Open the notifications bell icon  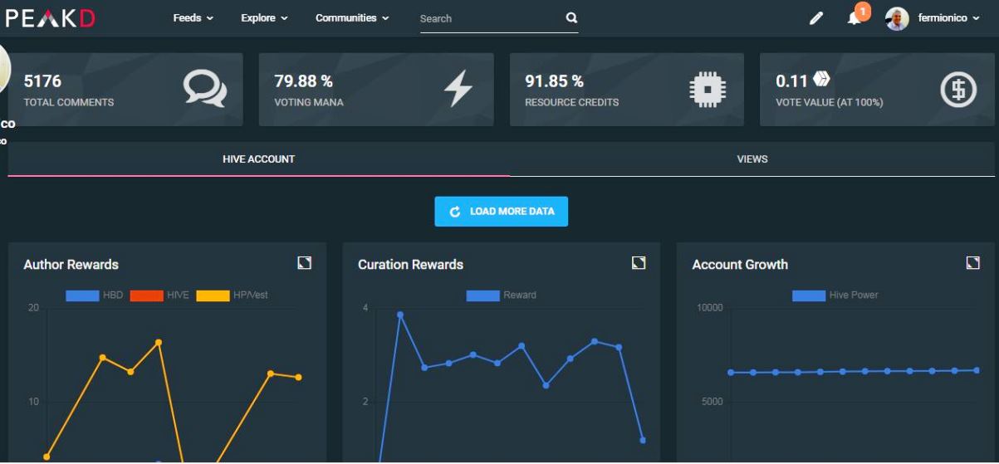coord(855,18)
